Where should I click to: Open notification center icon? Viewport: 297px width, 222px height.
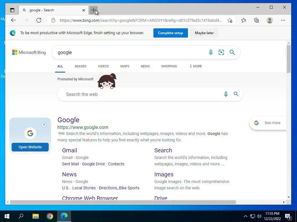coord(288,216)
